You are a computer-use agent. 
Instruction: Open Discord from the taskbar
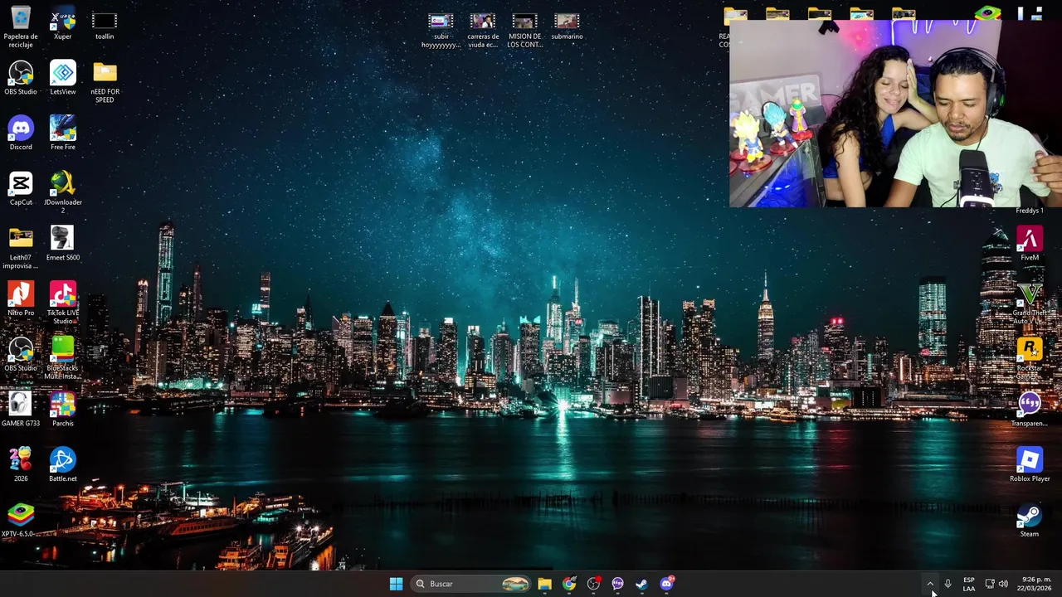point(666,584)
